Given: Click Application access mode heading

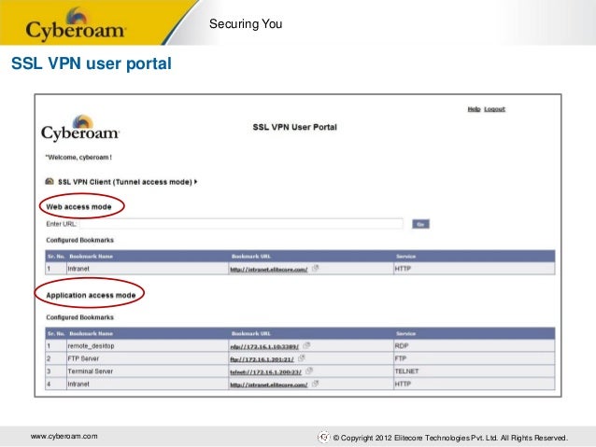Looking at the screenshot, I should (91, 296).
